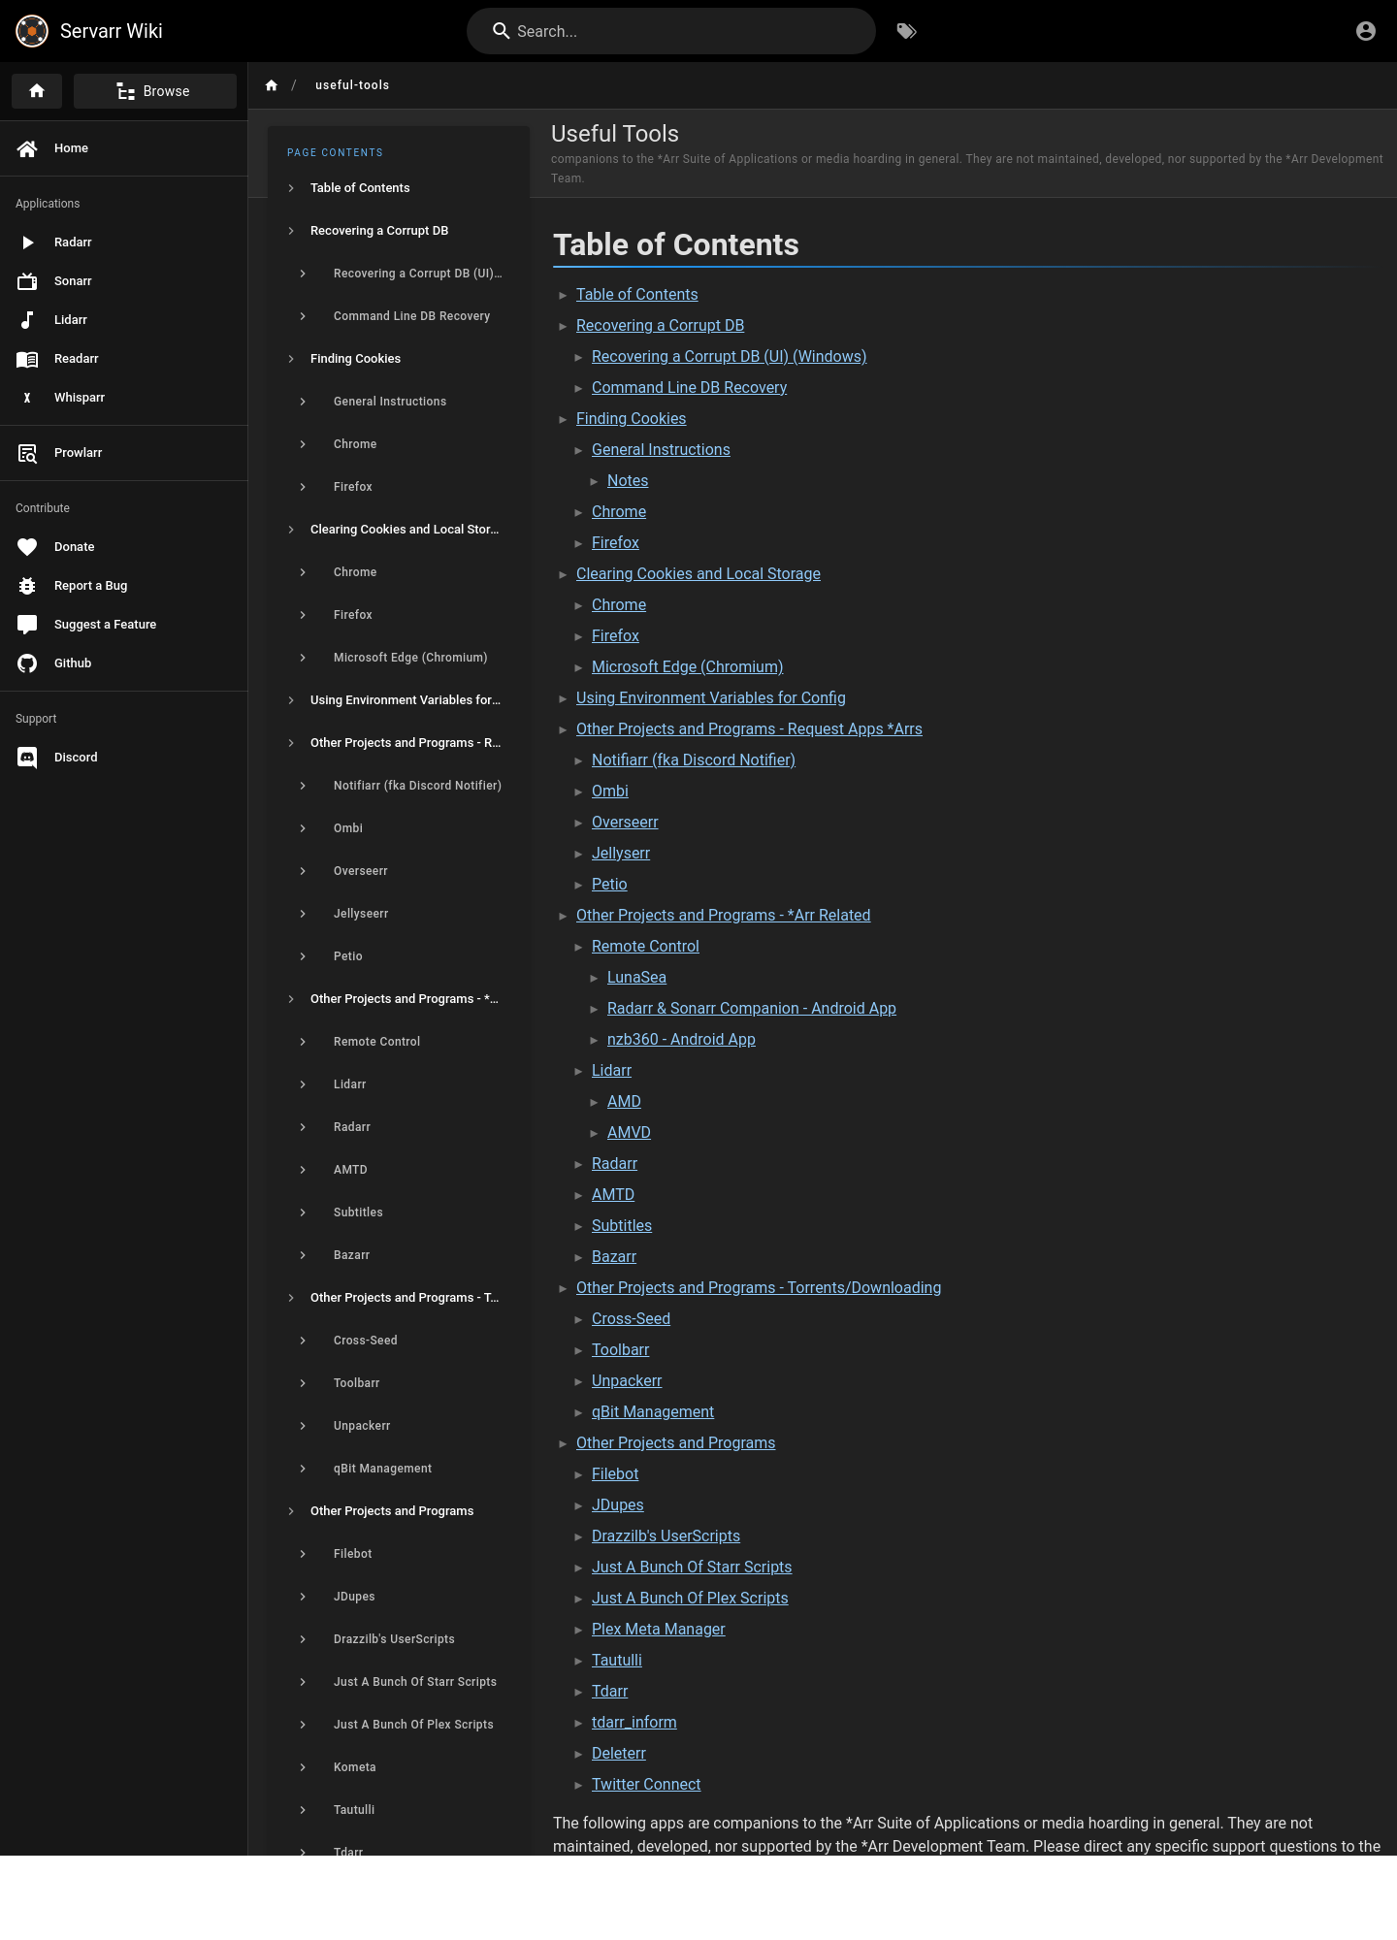This screenshot has width=1397, height=1940.
Task: Click the home button in the sidebar header
Action: (37, 91)
